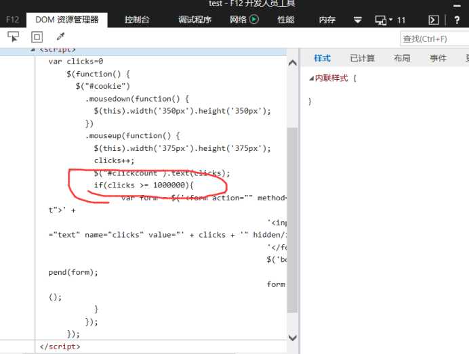The image size is (469, 354).
Task: Toggle display box model highlighting icon
Action: pyautogui.click(x=37, y=37)
